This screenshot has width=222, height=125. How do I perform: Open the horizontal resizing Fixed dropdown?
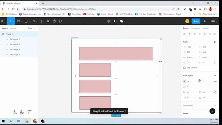(190, 57)
